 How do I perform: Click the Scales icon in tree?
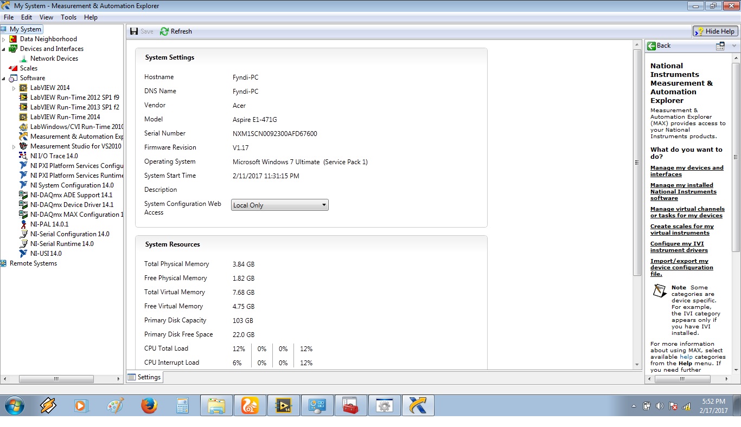[x=13, y=68]
